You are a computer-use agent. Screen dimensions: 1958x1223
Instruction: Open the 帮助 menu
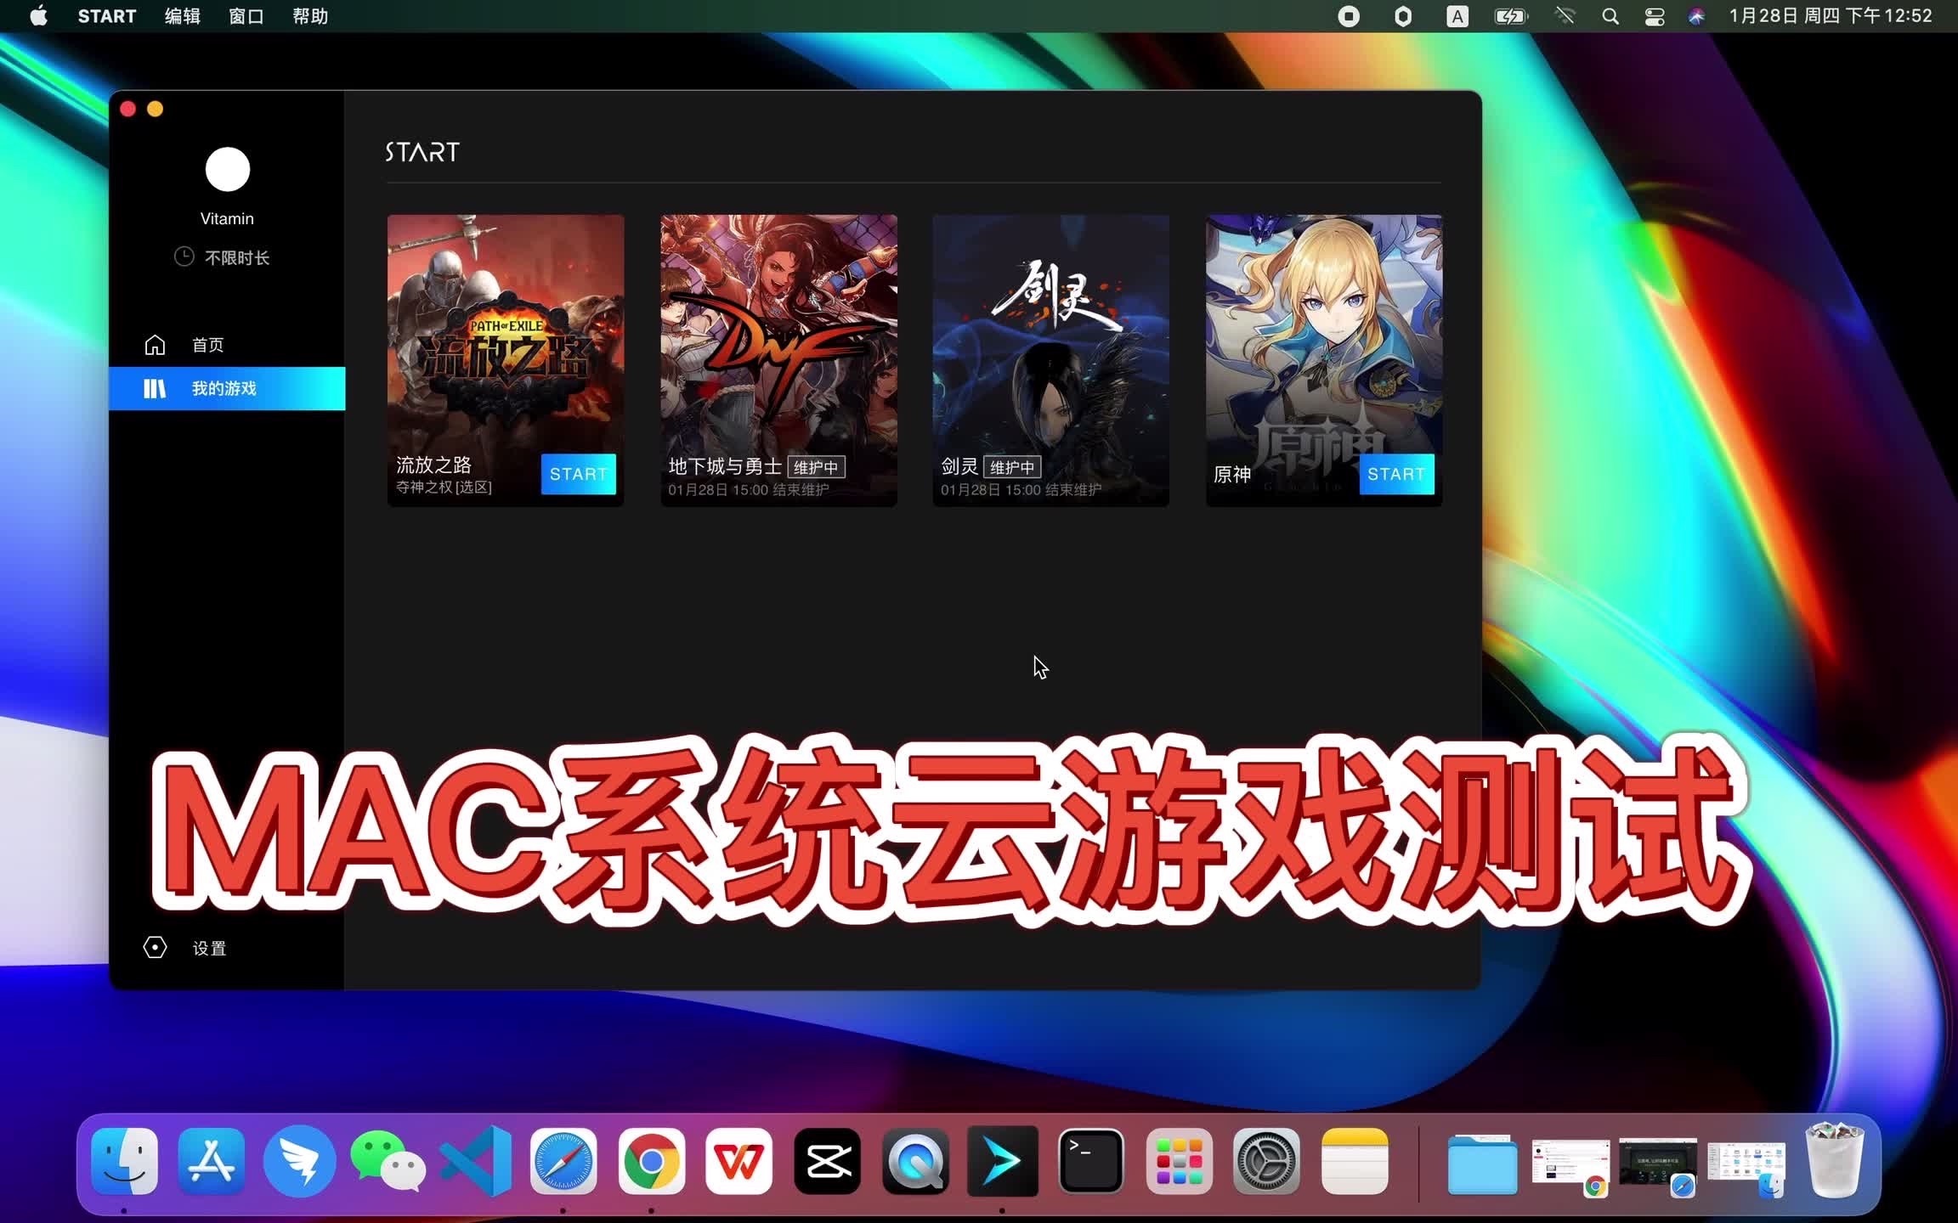pos(310,16)
